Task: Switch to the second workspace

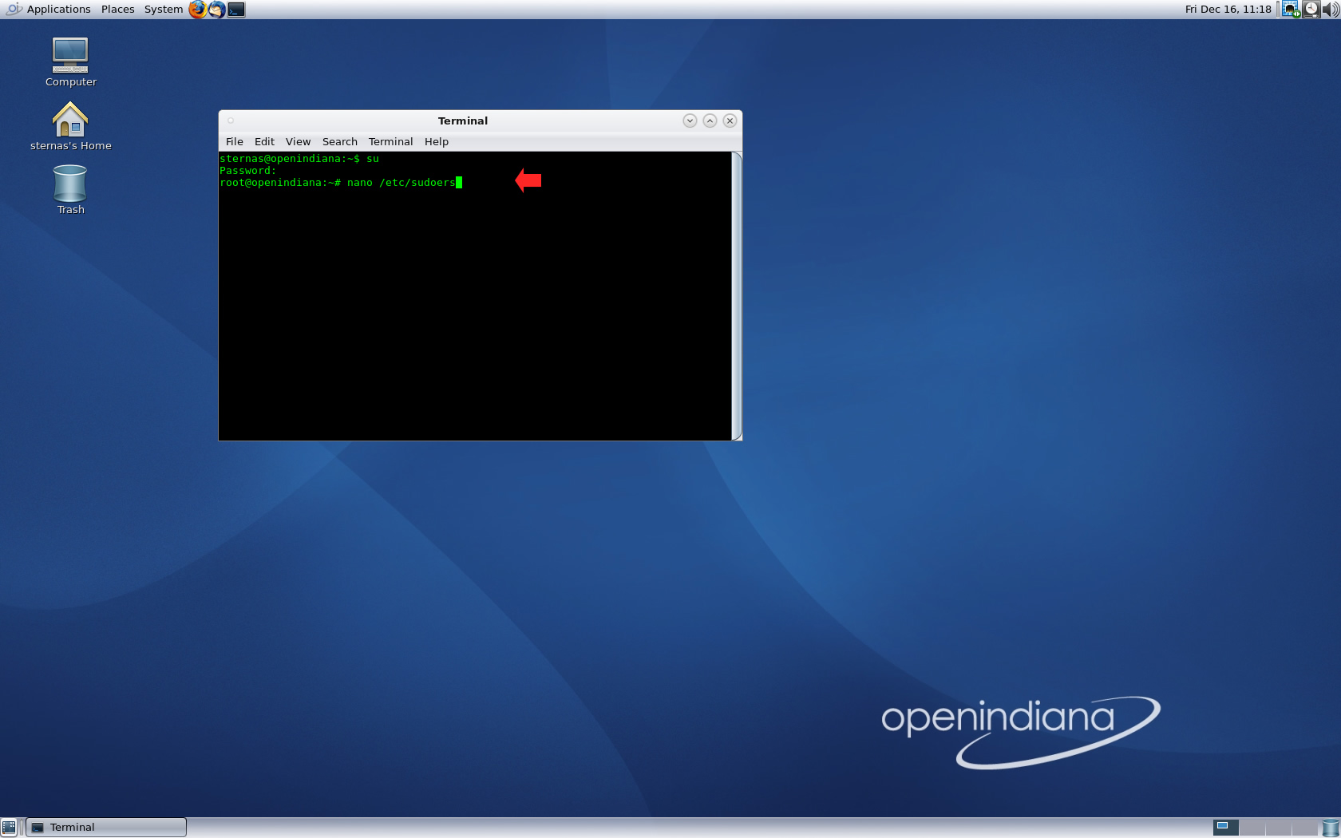Action: click(1252, 828)
